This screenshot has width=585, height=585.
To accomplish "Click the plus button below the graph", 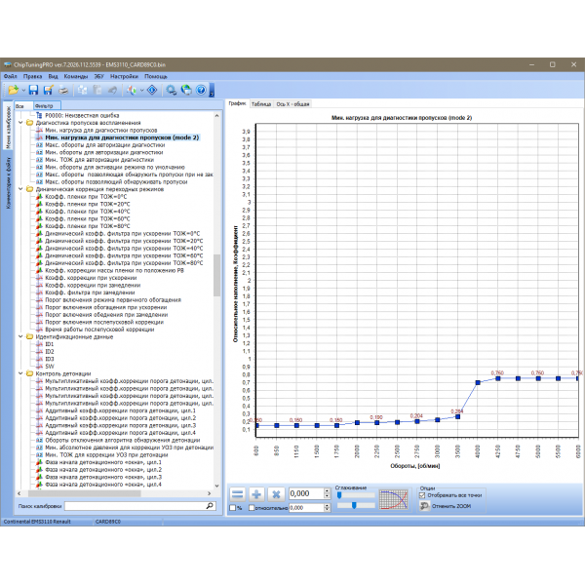I will (x=256, y=494).
